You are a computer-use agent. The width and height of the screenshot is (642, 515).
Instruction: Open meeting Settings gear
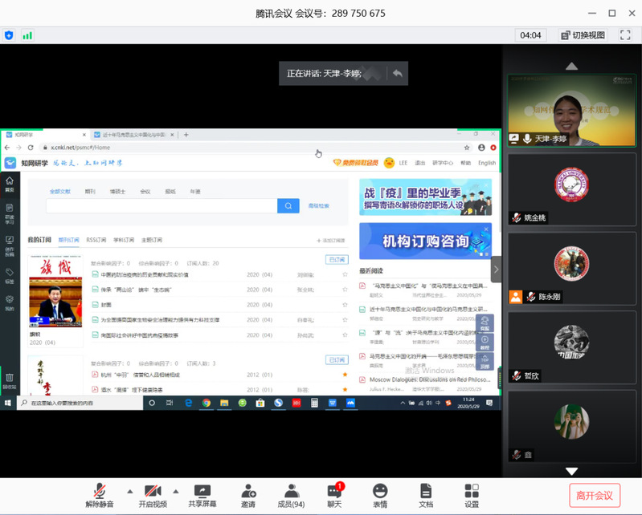click(x=472, y=495)
